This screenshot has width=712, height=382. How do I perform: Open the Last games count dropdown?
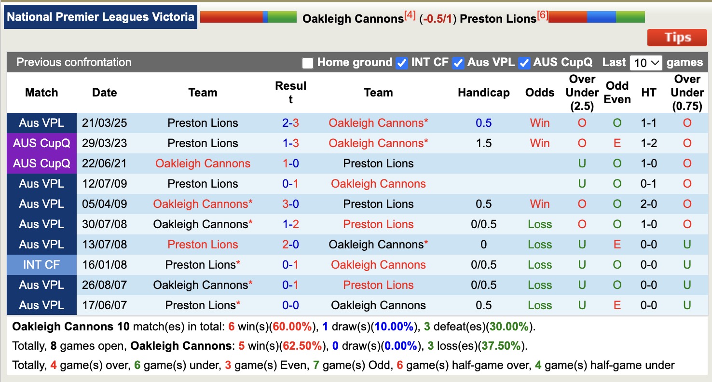[646, 62]
